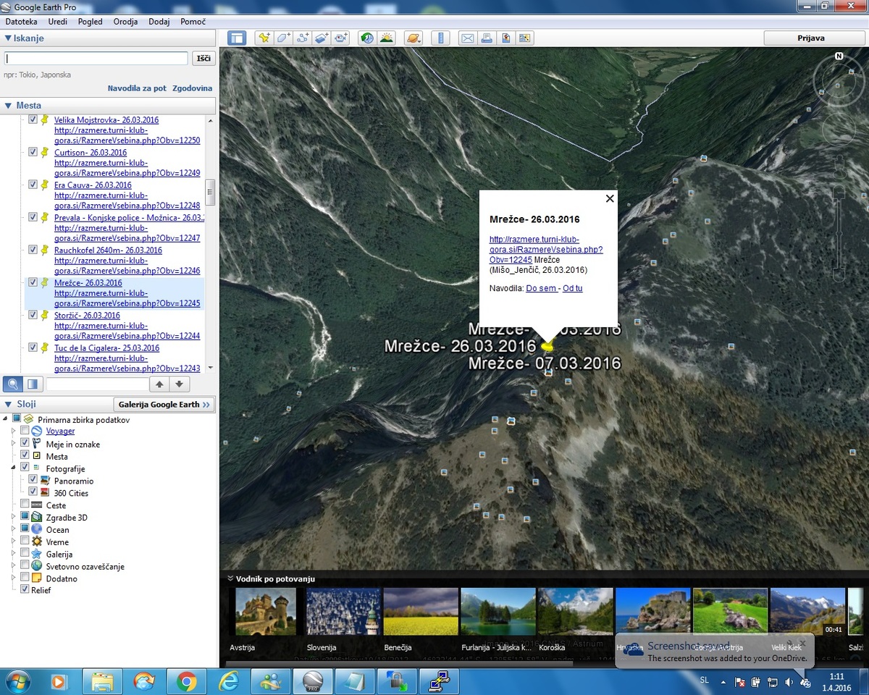Open the Pogled menu
Screen dimensions: 869x695
91,22
